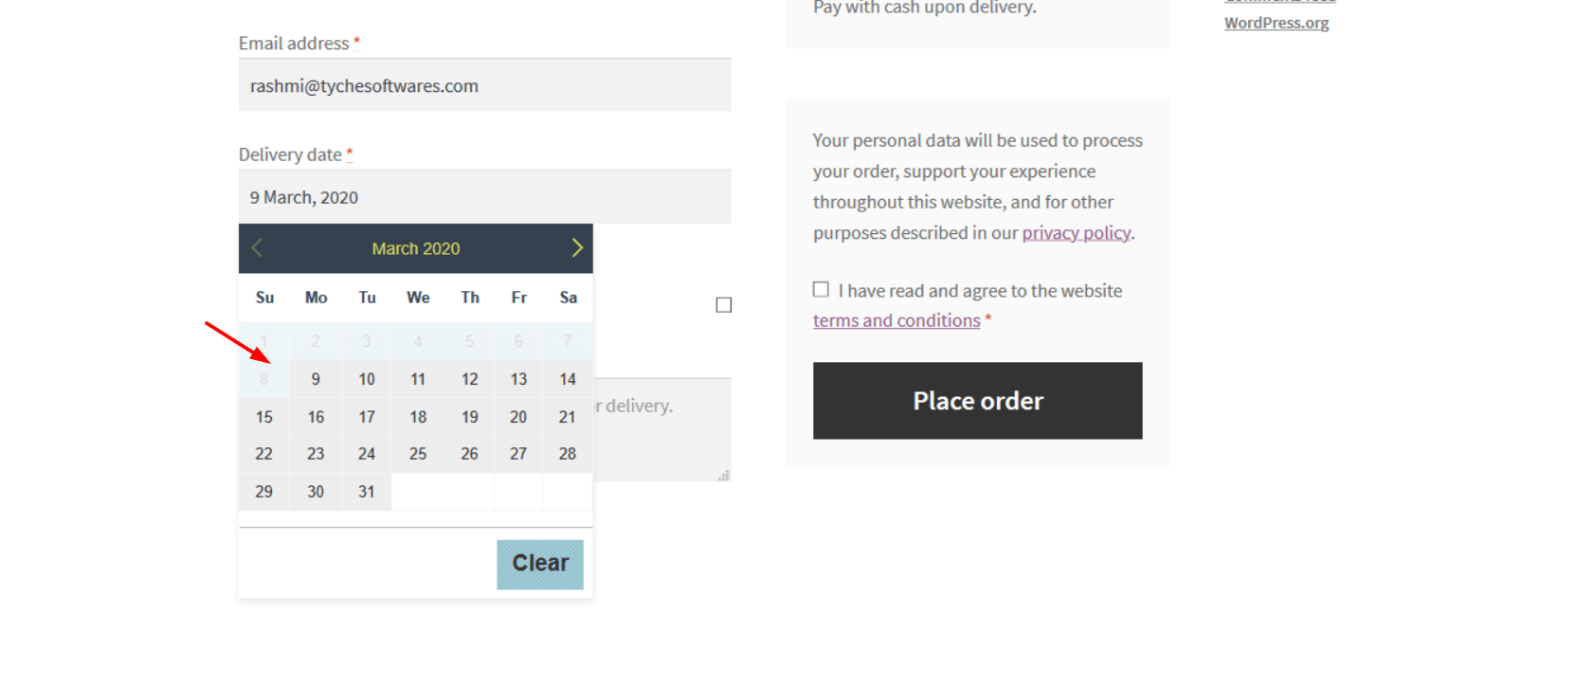Select March 9 in the calendar
The width and height of the screenshot is (1576, 688).
pyautogui.click(x=315, y=378)
